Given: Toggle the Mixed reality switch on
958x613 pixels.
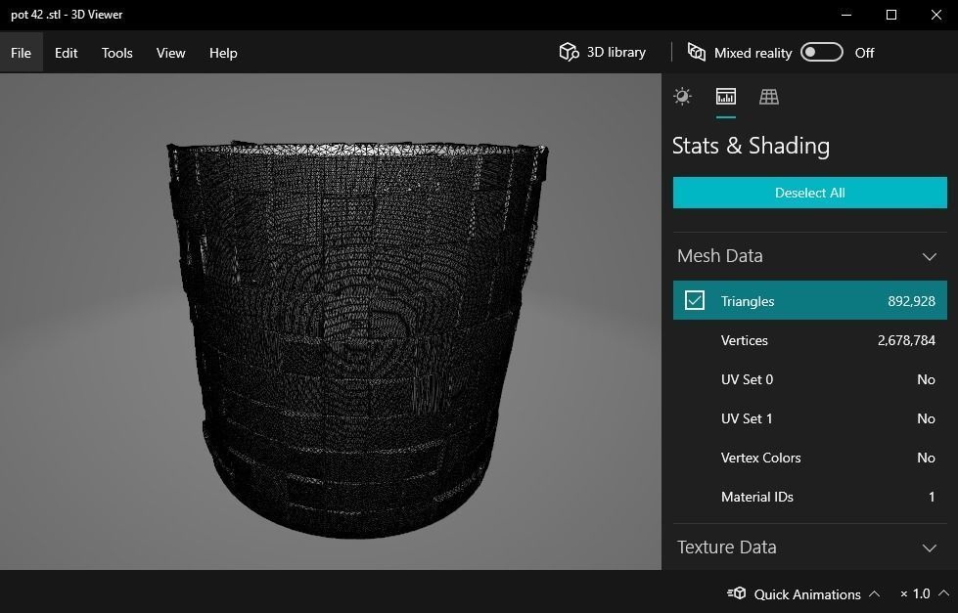Looking at the screenshot, I should pyautogui.click(x=821, y=52).
